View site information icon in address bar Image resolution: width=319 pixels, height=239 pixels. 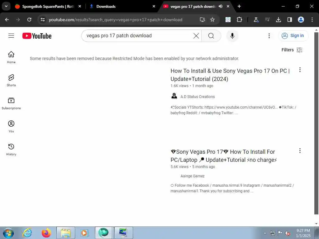pos(42,20)
